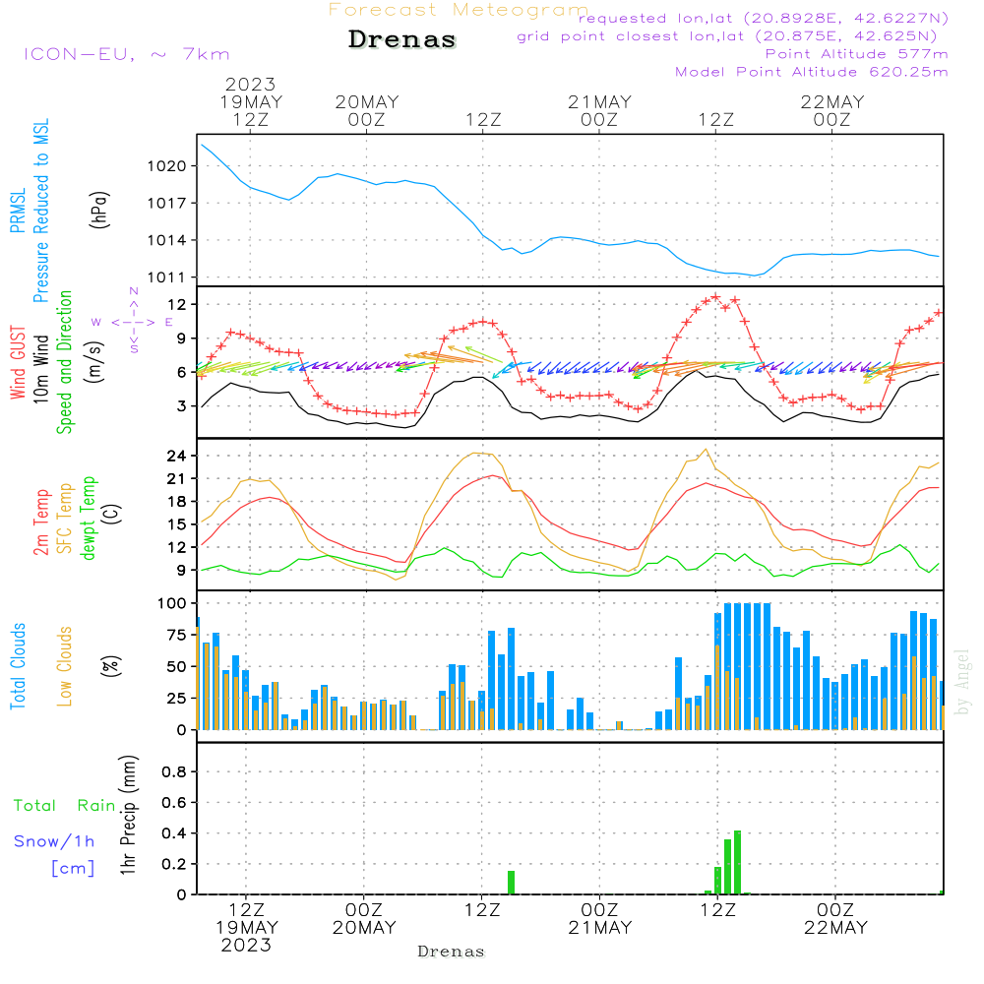The image size is (984, 984).
Task: Click the N/S/E/W compass legend
Action: coord(133,322)
